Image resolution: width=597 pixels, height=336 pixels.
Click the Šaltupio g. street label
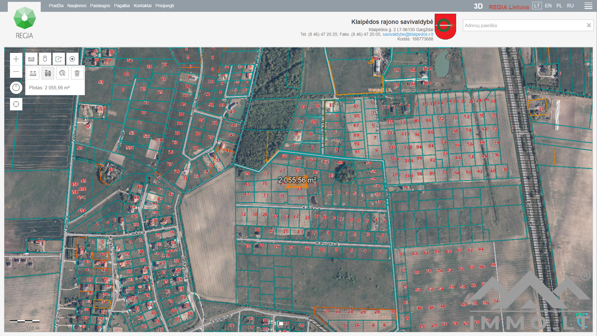[x=221, y=319]
